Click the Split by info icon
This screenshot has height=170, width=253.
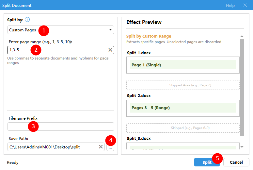click(x=27, y=20)
